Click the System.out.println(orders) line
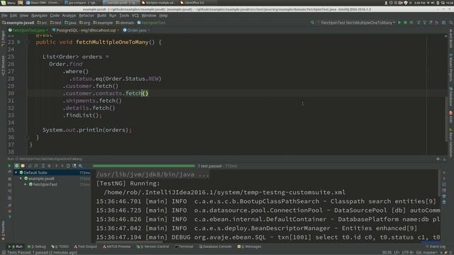 [87, 130]
